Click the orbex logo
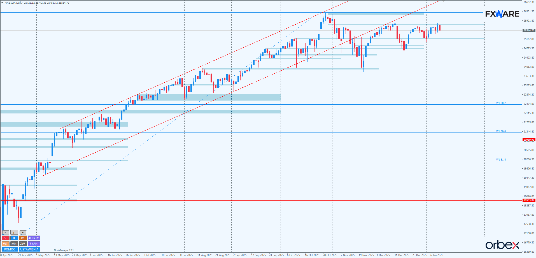The height and width of the screenshot is (258, 536). click(x=502, y=245)
